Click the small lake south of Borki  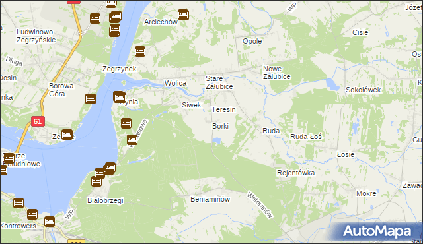pos(217,140)
